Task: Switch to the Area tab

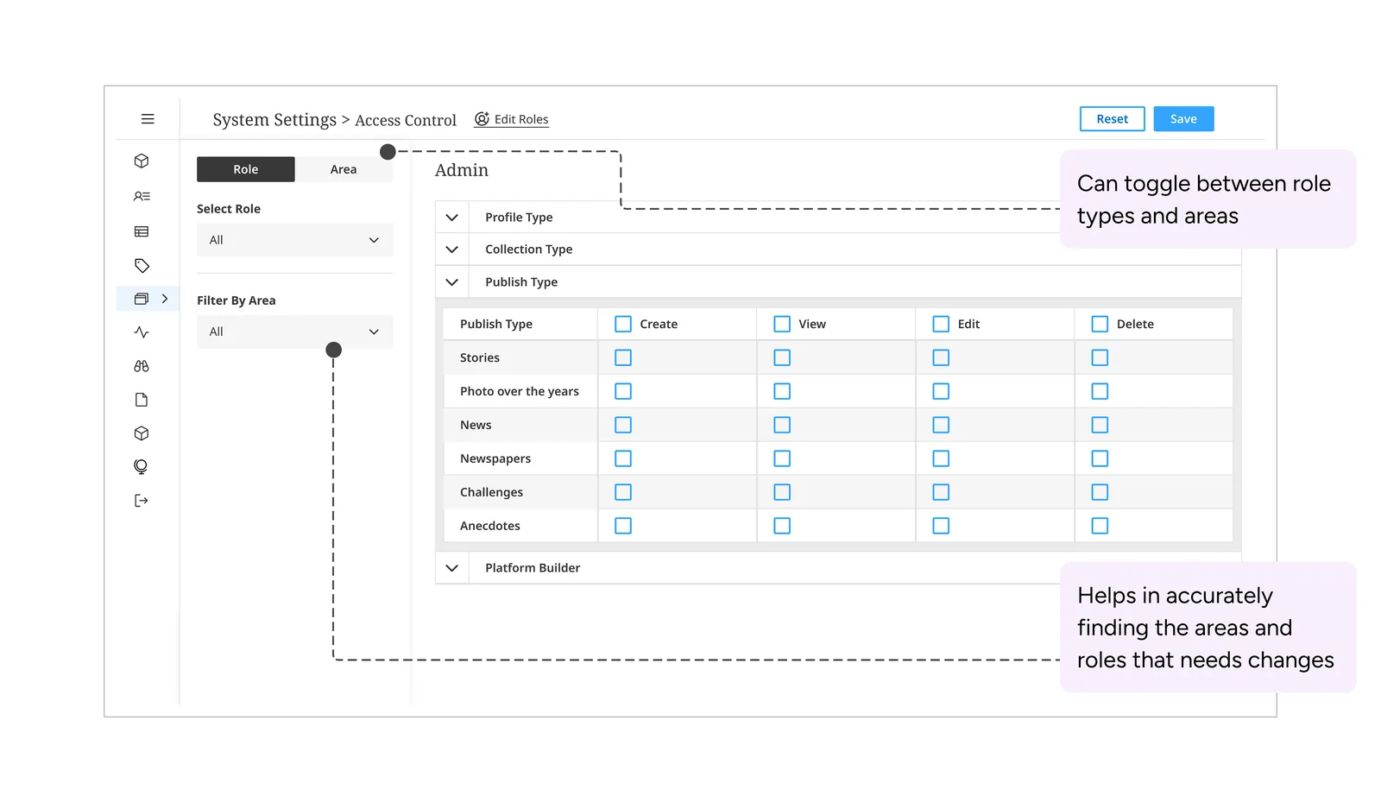Action: [x=344, y=169]
